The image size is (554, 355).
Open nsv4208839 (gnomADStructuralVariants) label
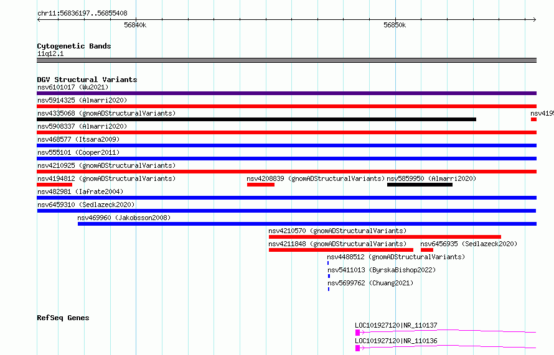coord(316,178)
